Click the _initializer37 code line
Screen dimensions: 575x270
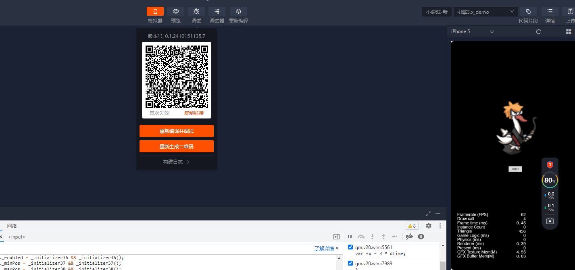[60, 263]
